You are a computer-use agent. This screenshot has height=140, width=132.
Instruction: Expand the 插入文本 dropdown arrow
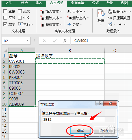pyautogui.click(x=61, y=12)
